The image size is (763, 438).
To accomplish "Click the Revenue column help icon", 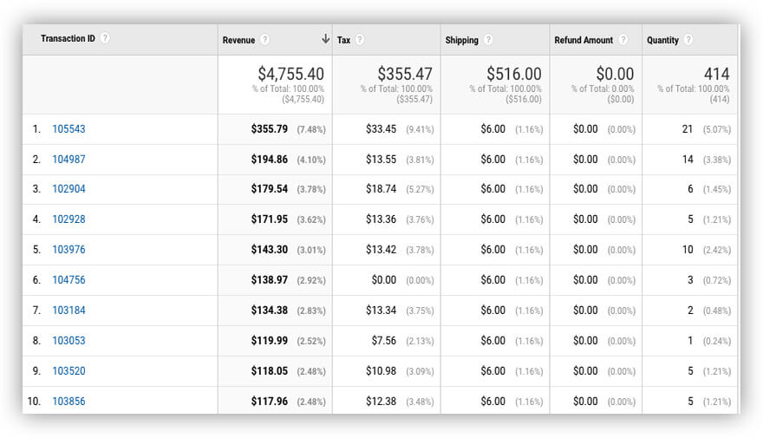I will tap(264, 40).
